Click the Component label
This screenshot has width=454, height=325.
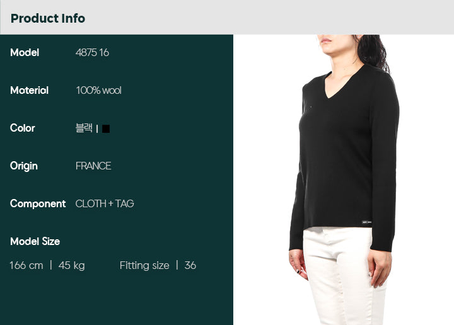click(x=38, y=204)
